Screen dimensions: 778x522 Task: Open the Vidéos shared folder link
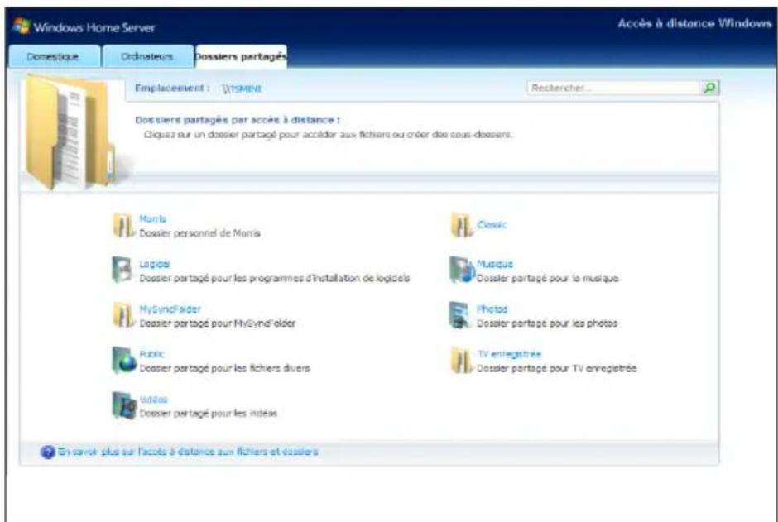(x=153, y=400)
